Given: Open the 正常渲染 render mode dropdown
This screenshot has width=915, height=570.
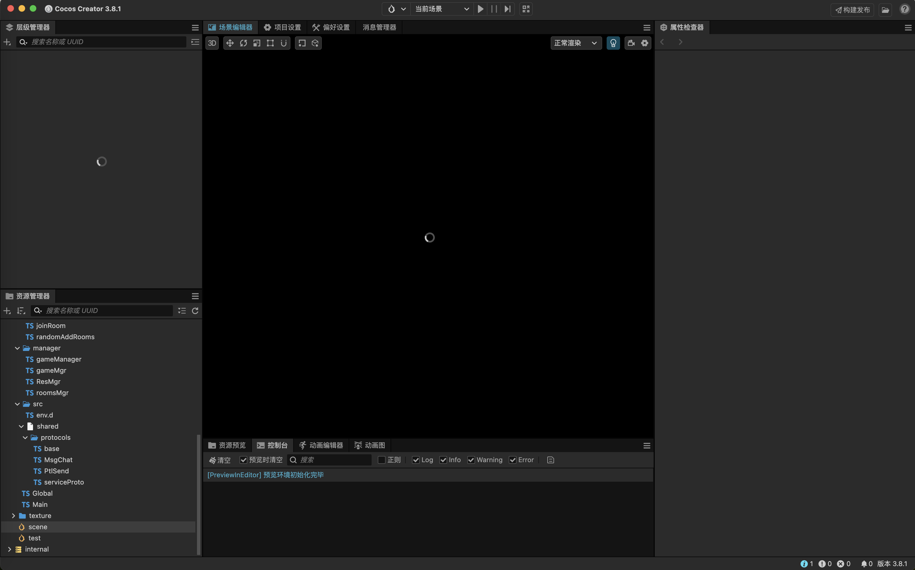Looking at the screenshot, I should coord(576,43).
